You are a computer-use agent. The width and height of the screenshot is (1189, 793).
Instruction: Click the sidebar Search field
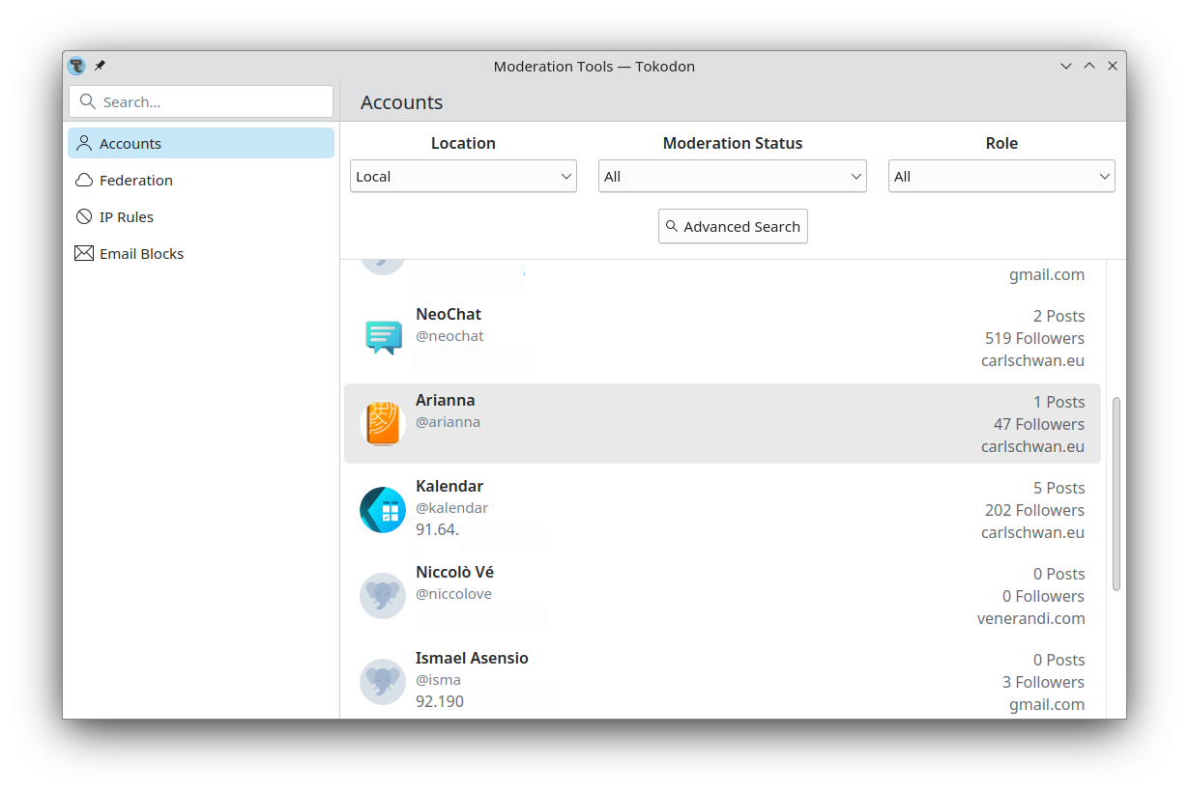[201, 101]
